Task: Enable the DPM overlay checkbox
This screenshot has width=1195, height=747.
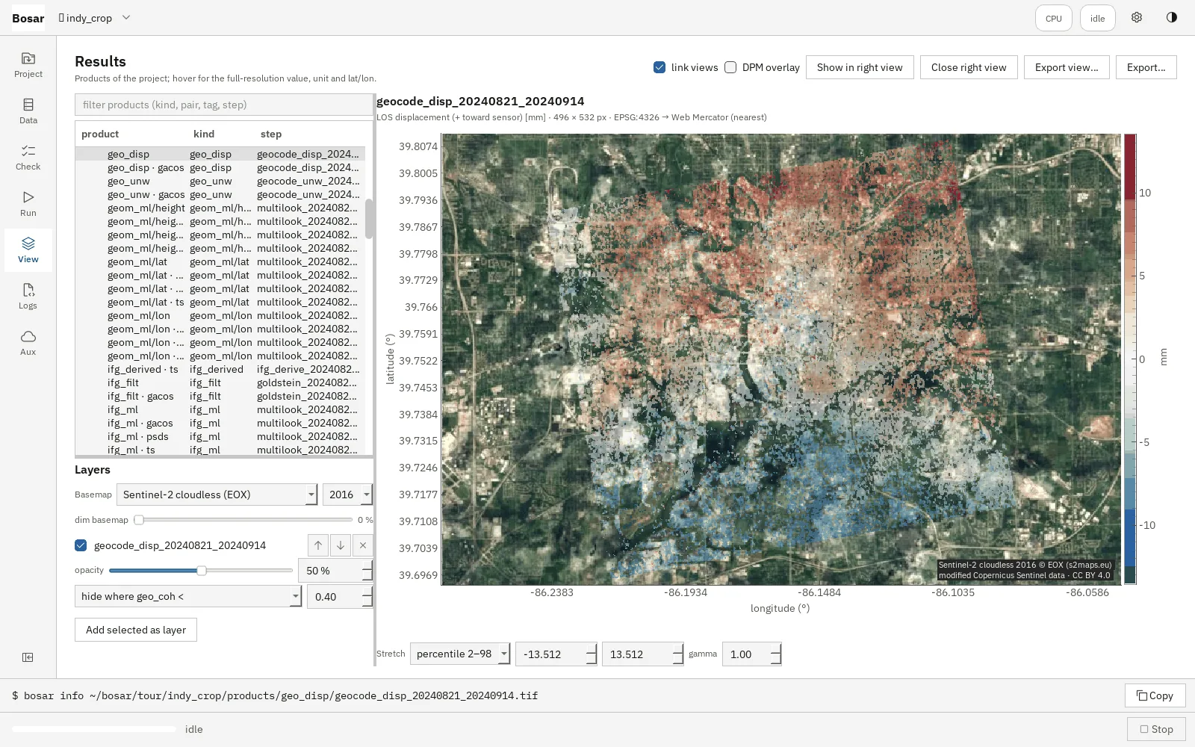Action: tap(730, 67)
